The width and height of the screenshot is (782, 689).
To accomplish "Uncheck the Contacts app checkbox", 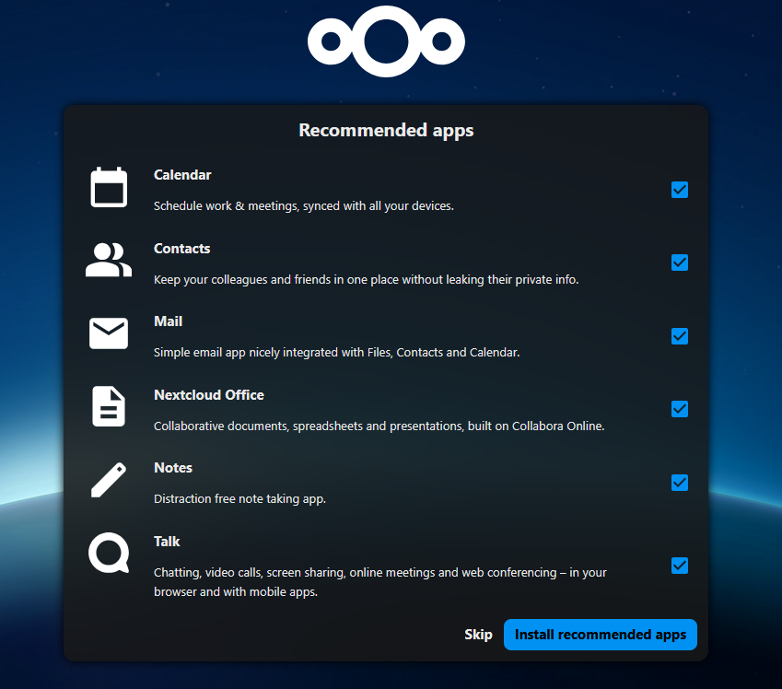I will [680, 263].
